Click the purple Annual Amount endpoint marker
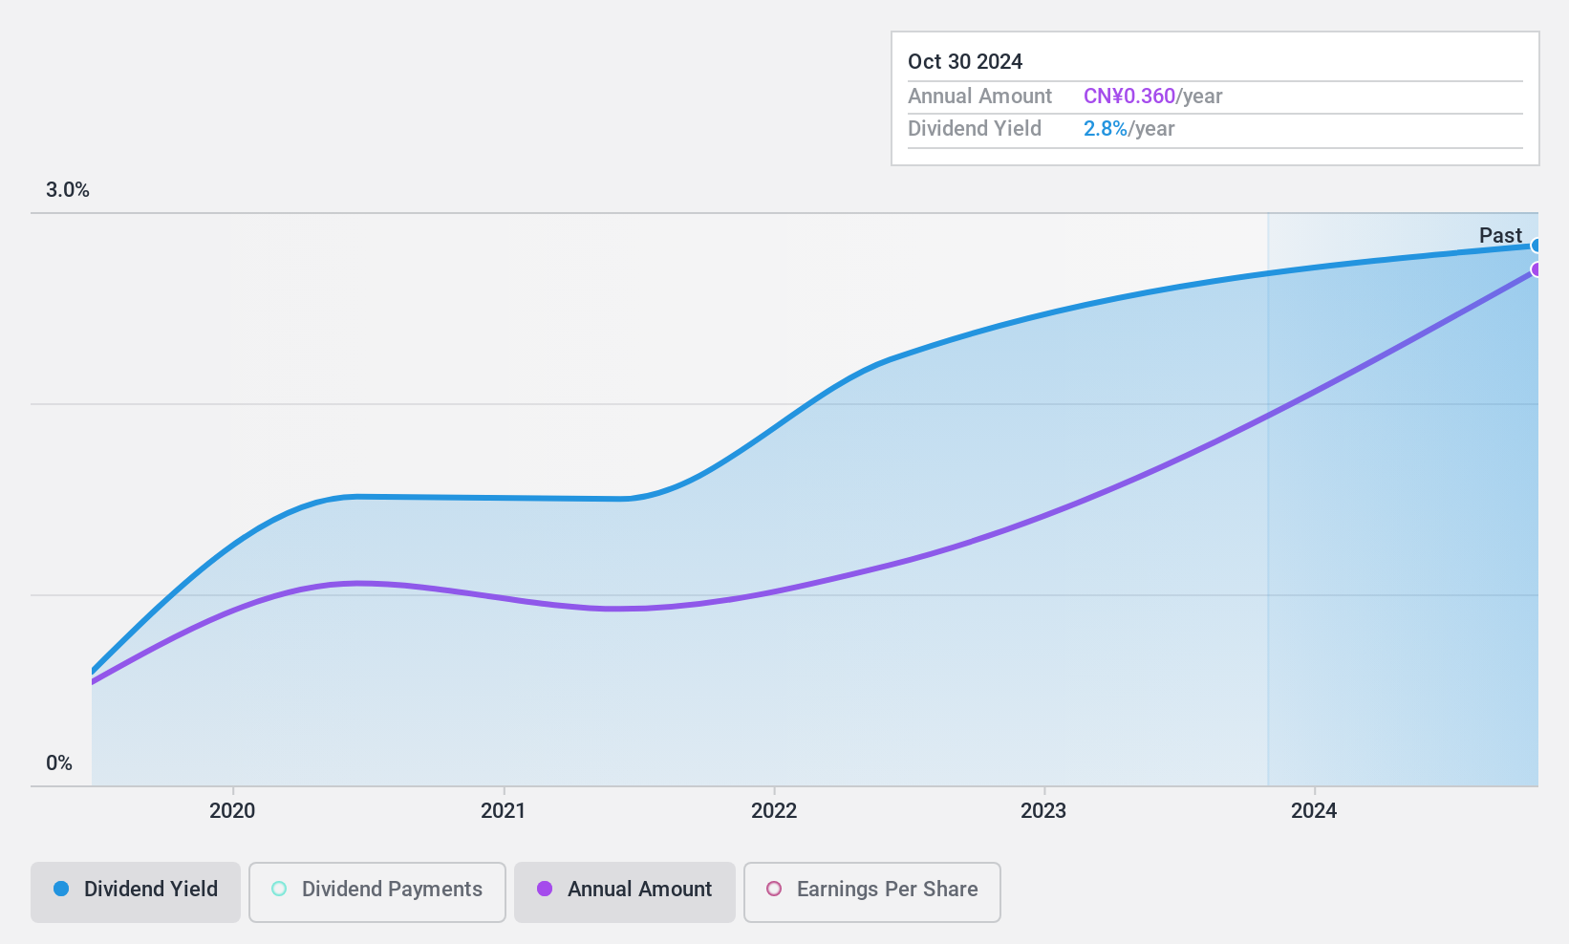Screen dimensions: 1569x944 coord(1537,269)
